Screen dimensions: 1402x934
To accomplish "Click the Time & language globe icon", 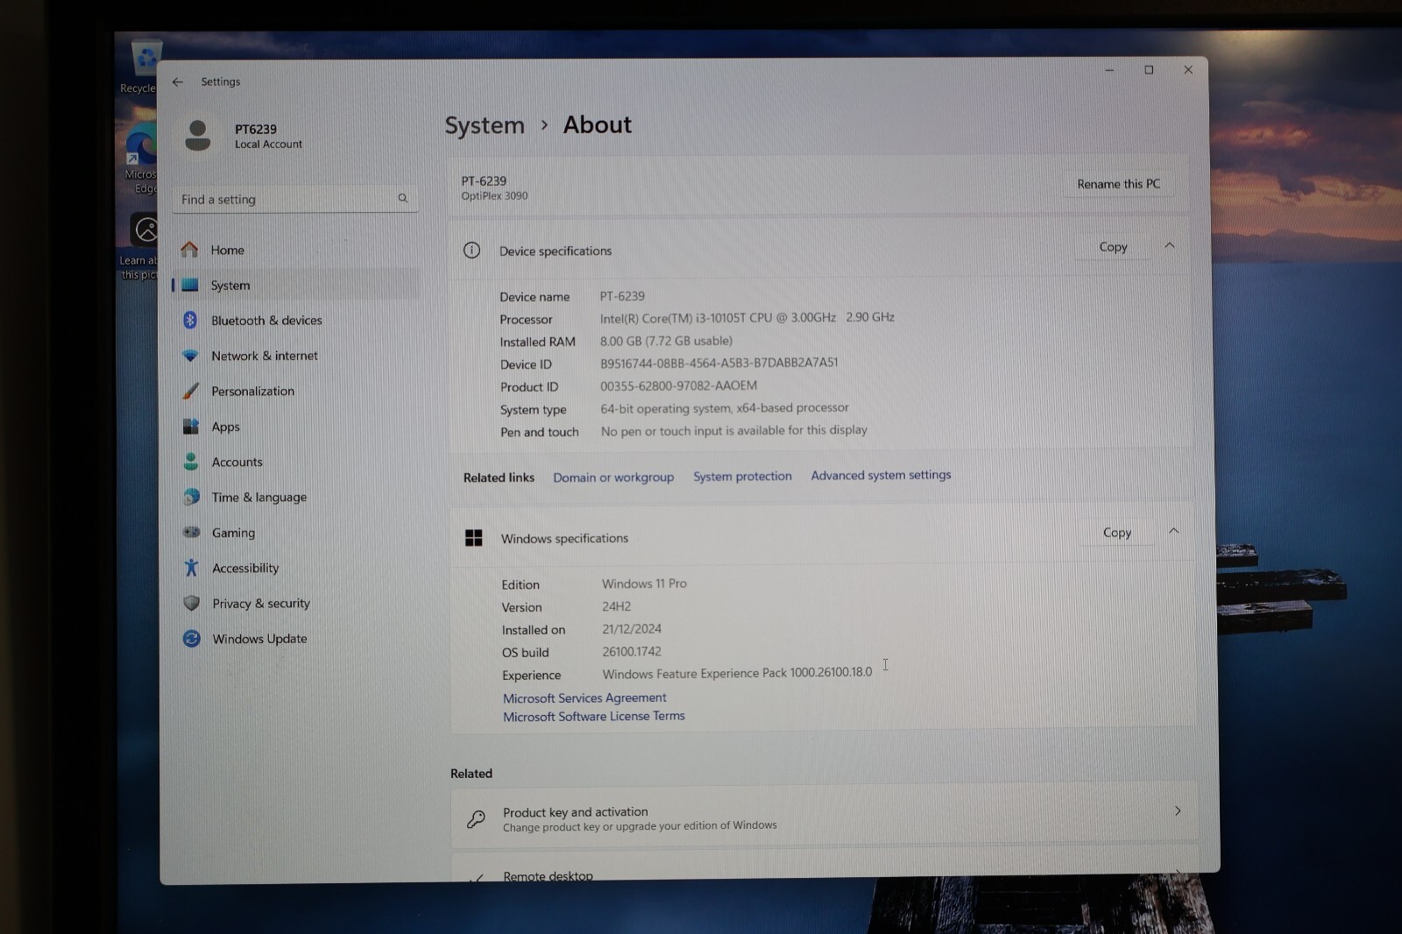I will pos(191,497).
